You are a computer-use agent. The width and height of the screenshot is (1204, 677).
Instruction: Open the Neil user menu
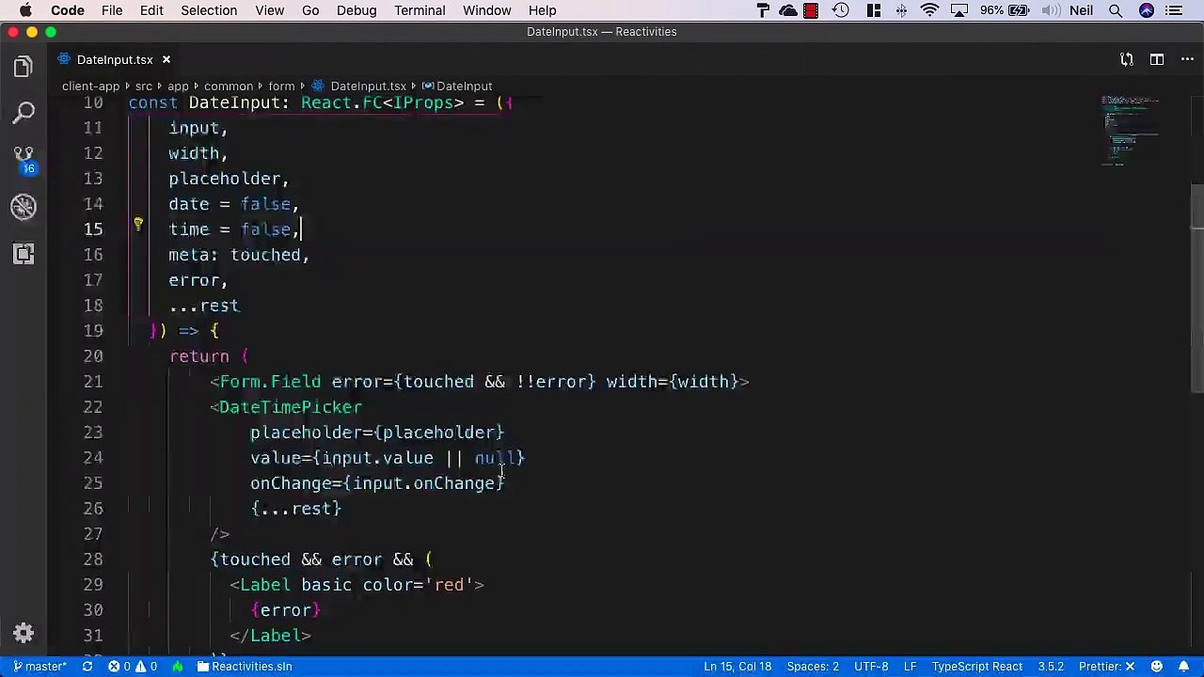click(x=1081, y=10)
